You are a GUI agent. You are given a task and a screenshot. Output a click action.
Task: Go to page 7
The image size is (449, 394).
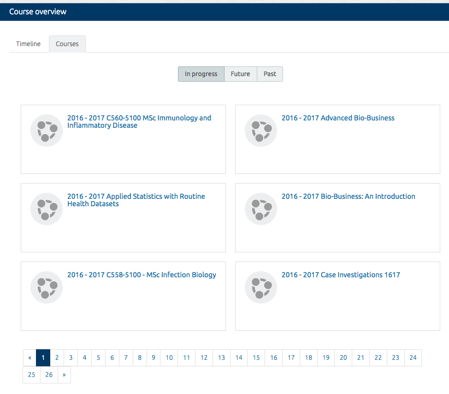126,358
